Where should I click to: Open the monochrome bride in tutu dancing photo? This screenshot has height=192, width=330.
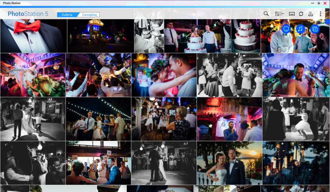pos(296,119)
